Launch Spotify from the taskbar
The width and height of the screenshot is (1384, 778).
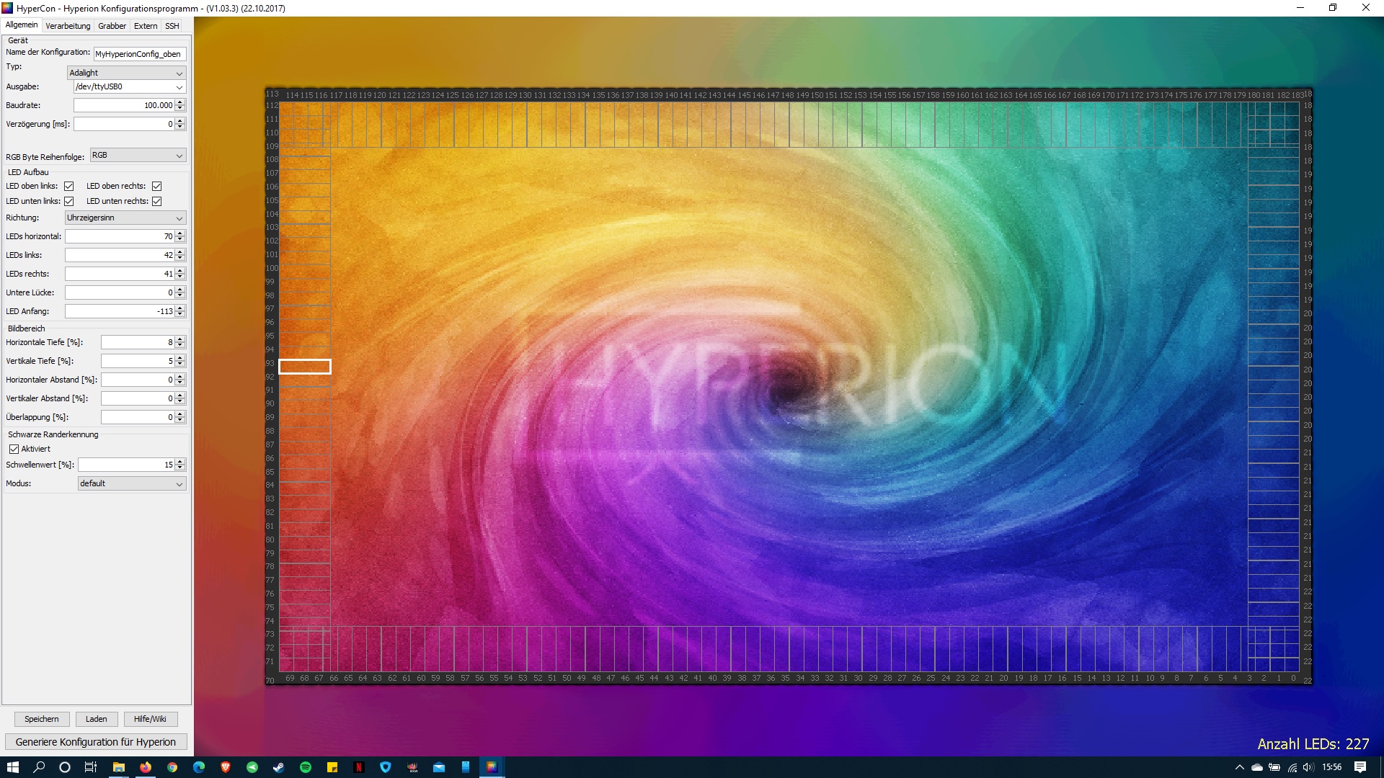pos(305,767)
